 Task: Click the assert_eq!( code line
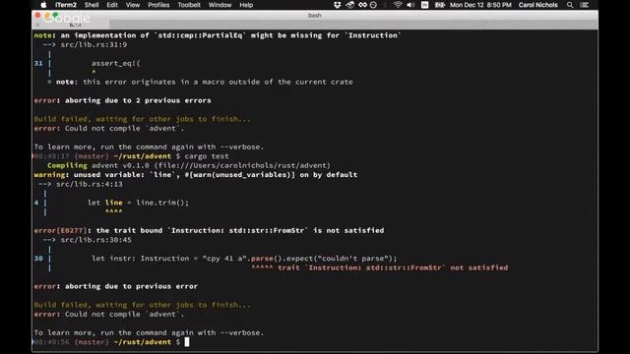pos(116,63)
